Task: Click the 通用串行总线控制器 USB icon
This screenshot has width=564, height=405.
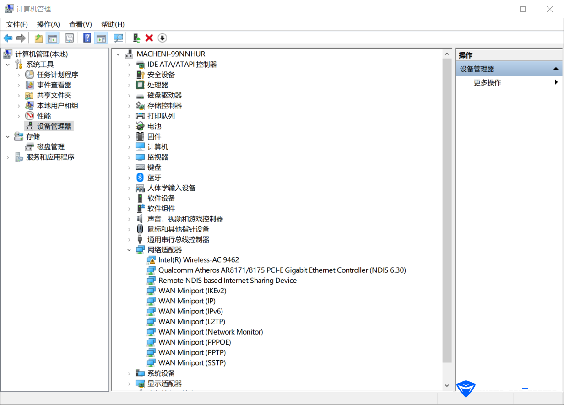Action: pos(140,239)
